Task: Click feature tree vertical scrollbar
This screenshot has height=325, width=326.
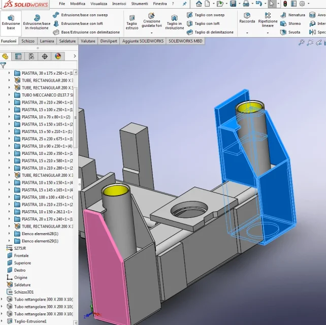Action: pos(76,118)
